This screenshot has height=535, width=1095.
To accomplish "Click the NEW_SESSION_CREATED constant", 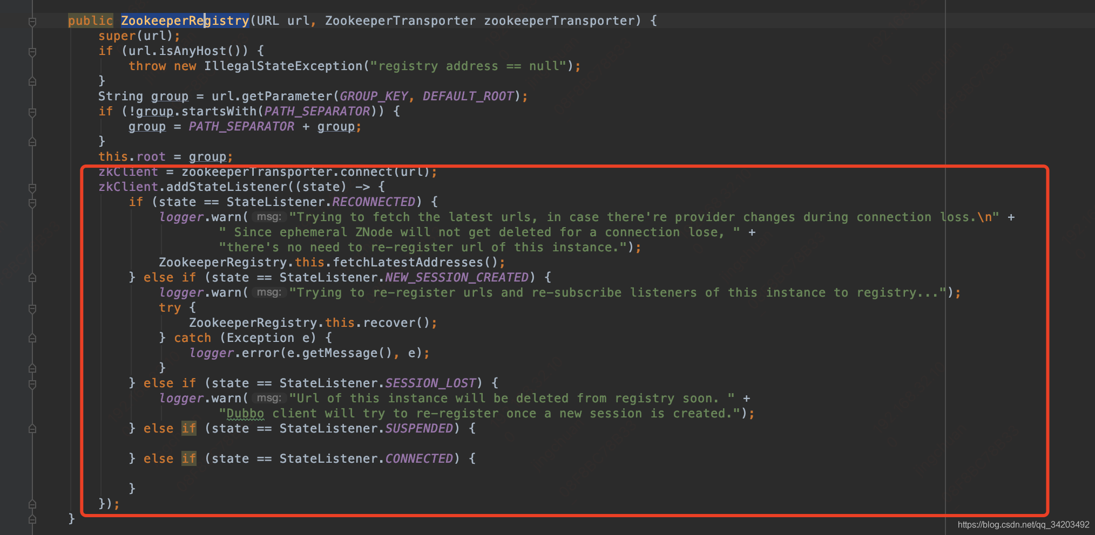I will point(457,277).
